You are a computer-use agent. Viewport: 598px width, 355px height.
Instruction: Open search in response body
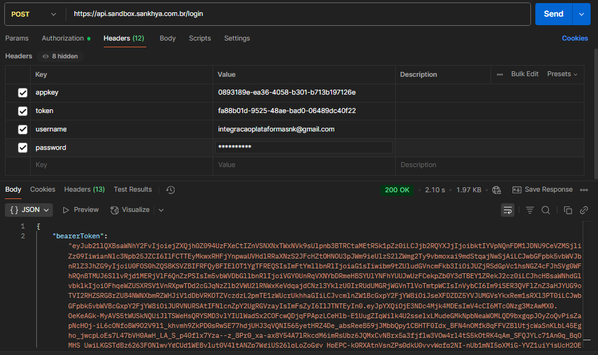point(546,210)
